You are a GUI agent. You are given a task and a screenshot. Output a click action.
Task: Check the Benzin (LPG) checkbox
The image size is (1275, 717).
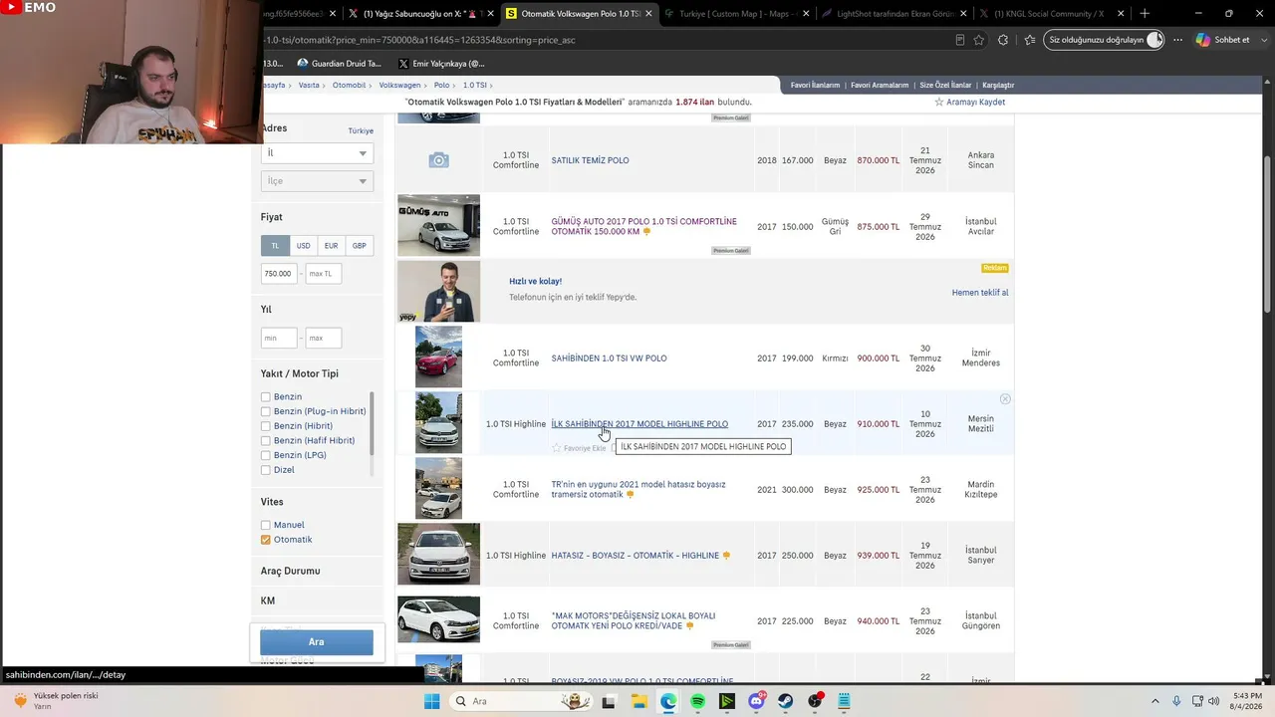[x=266, y=455]
